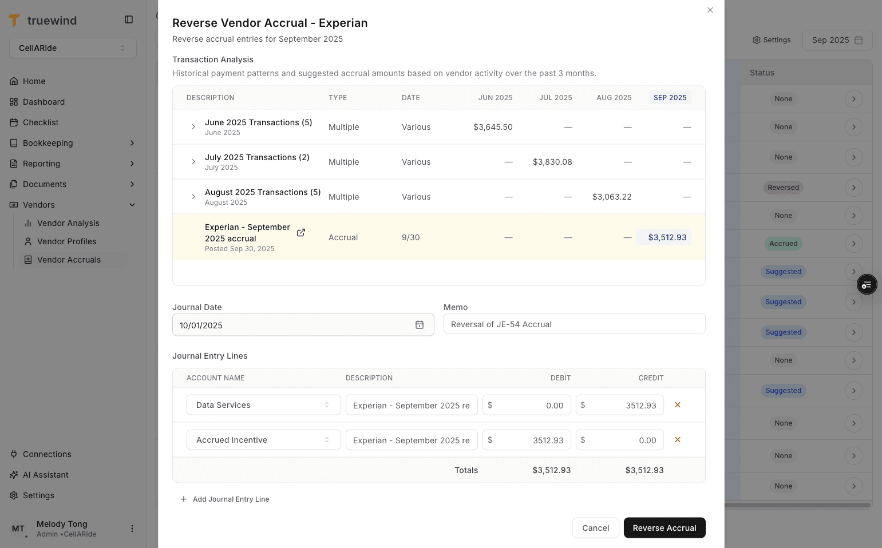Edit the Data Services credit amount field

tap(620, 405)
